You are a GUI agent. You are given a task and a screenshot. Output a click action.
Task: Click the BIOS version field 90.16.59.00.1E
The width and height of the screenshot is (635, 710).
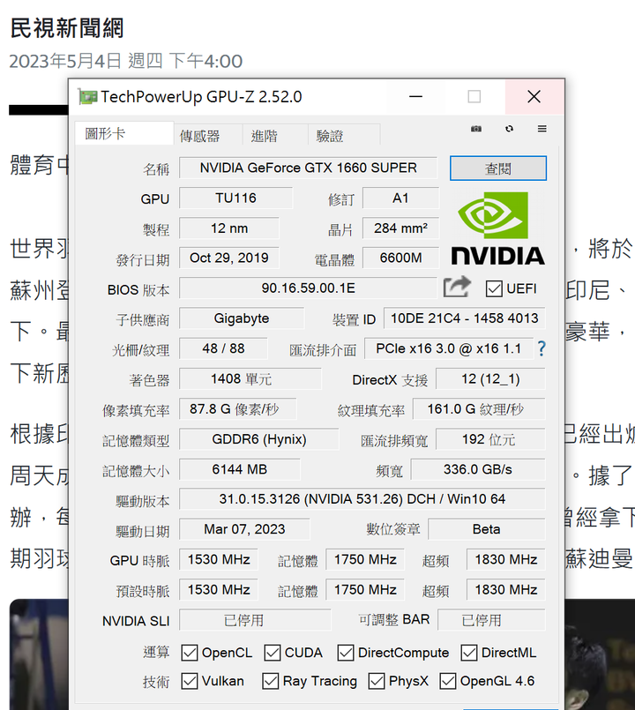(x=308, y=288)
